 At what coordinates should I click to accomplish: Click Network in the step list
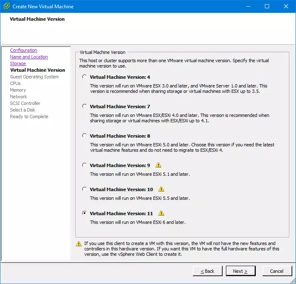19,97
